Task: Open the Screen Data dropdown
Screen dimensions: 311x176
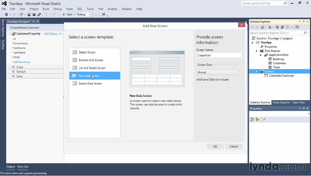Action: 219,72
